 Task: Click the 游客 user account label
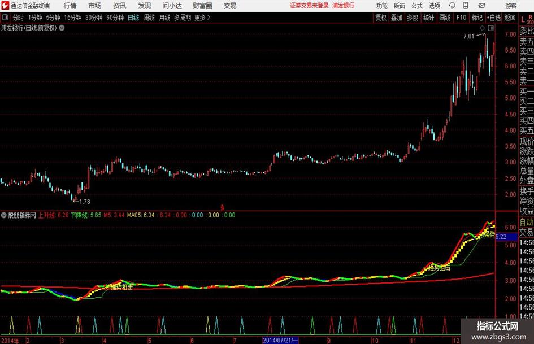tap(510, 6)
